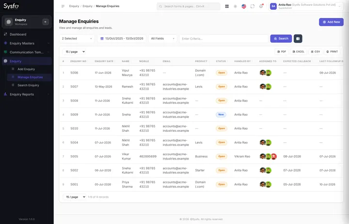The width and height of the screenshot is (349, 224).
Task: Export table as CSV
Action: [316, 52]
